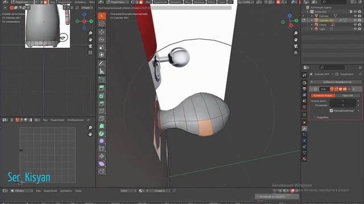The image size is (364, 204).
Task: Toggle optimal display checkbox in modifier
Action: pos(331,111)
